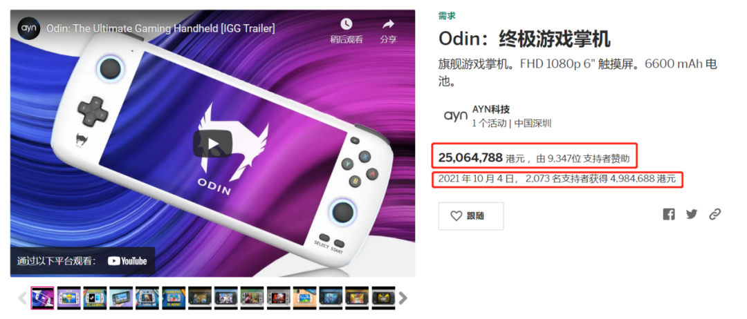
Task: Click the AYN logo beside creator name
Action: click(455, 115)
